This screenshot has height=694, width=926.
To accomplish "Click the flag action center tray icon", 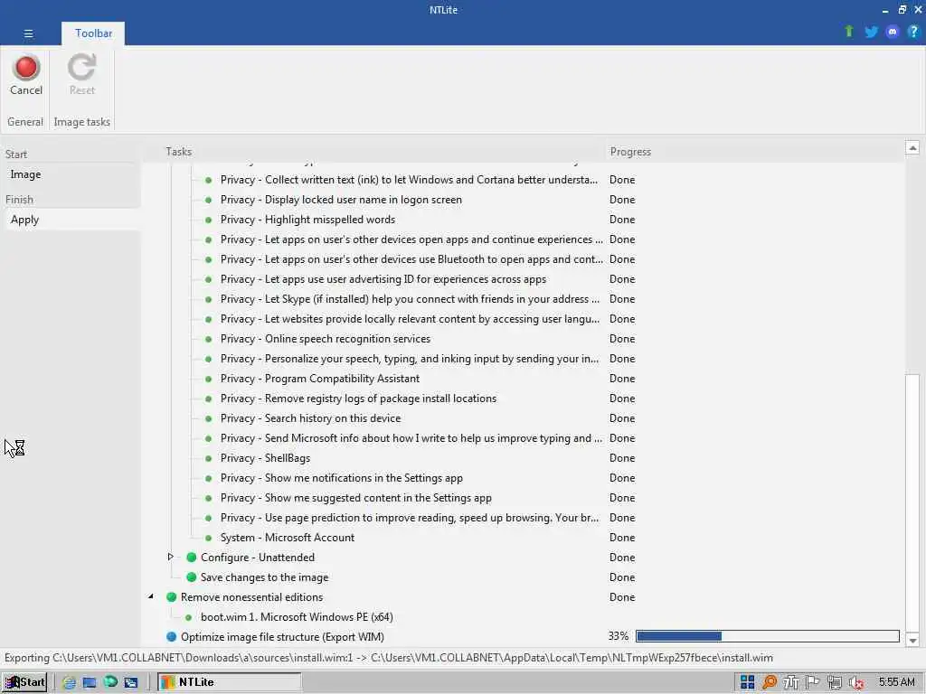I will pos(813,682).
